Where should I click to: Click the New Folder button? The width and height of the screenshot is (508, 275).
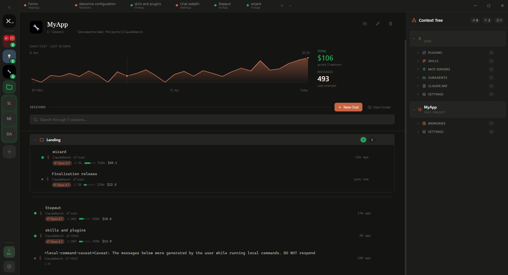379,107
